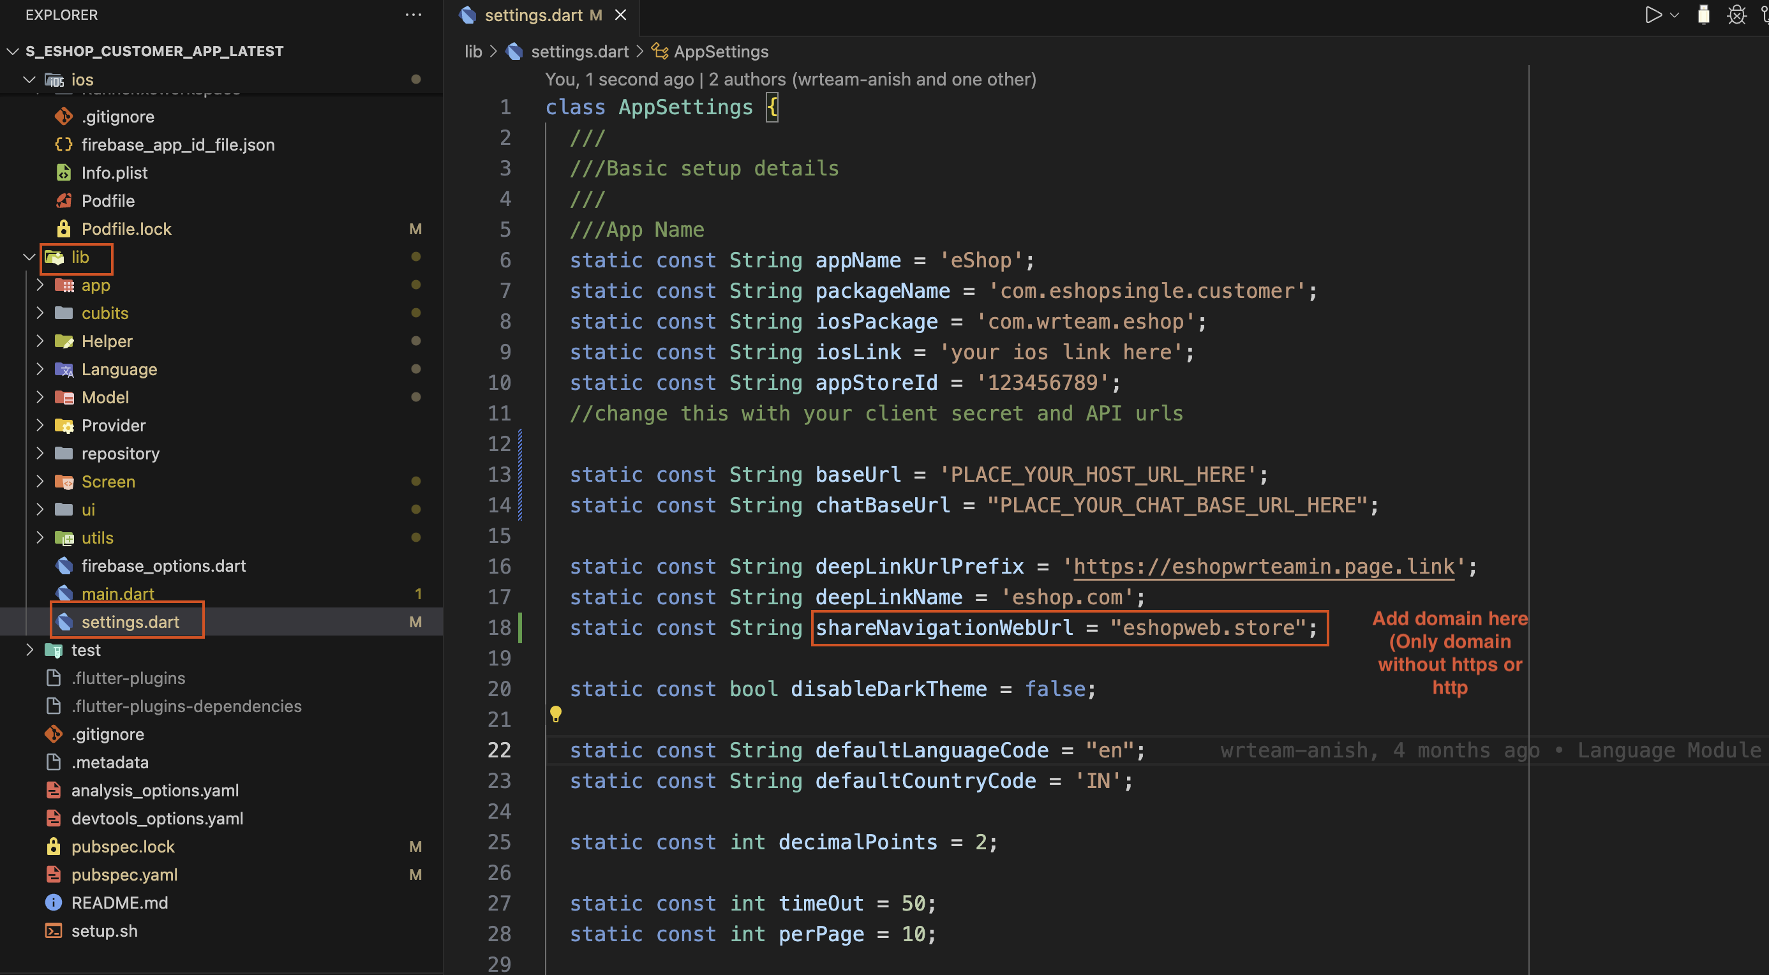Open the root .gitignore git icon

coord(54,734)
